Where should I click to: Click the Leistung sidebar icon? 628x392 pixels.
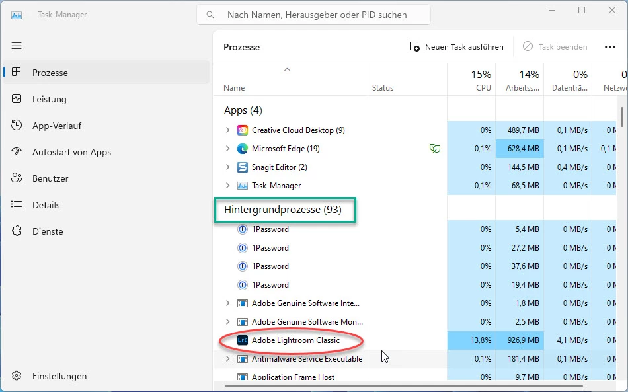[17, 99]
